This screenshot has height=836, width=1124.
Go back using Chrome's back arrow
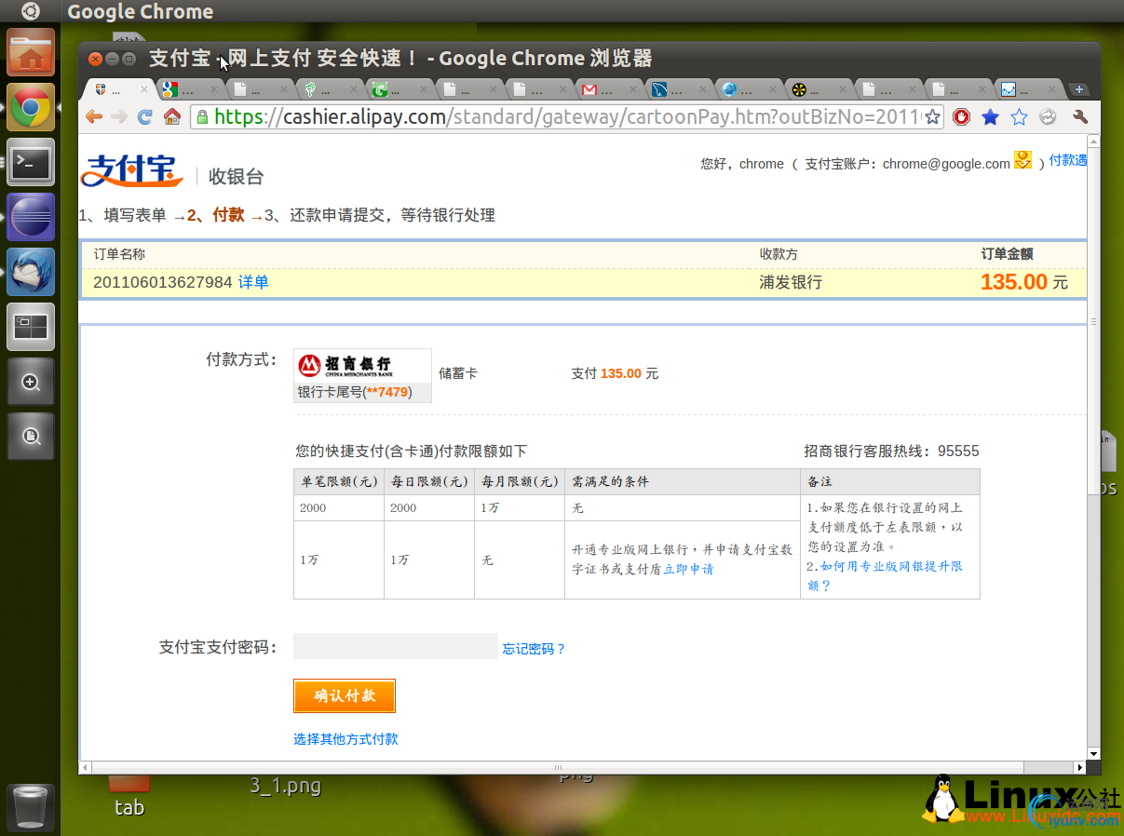[93, 116]
